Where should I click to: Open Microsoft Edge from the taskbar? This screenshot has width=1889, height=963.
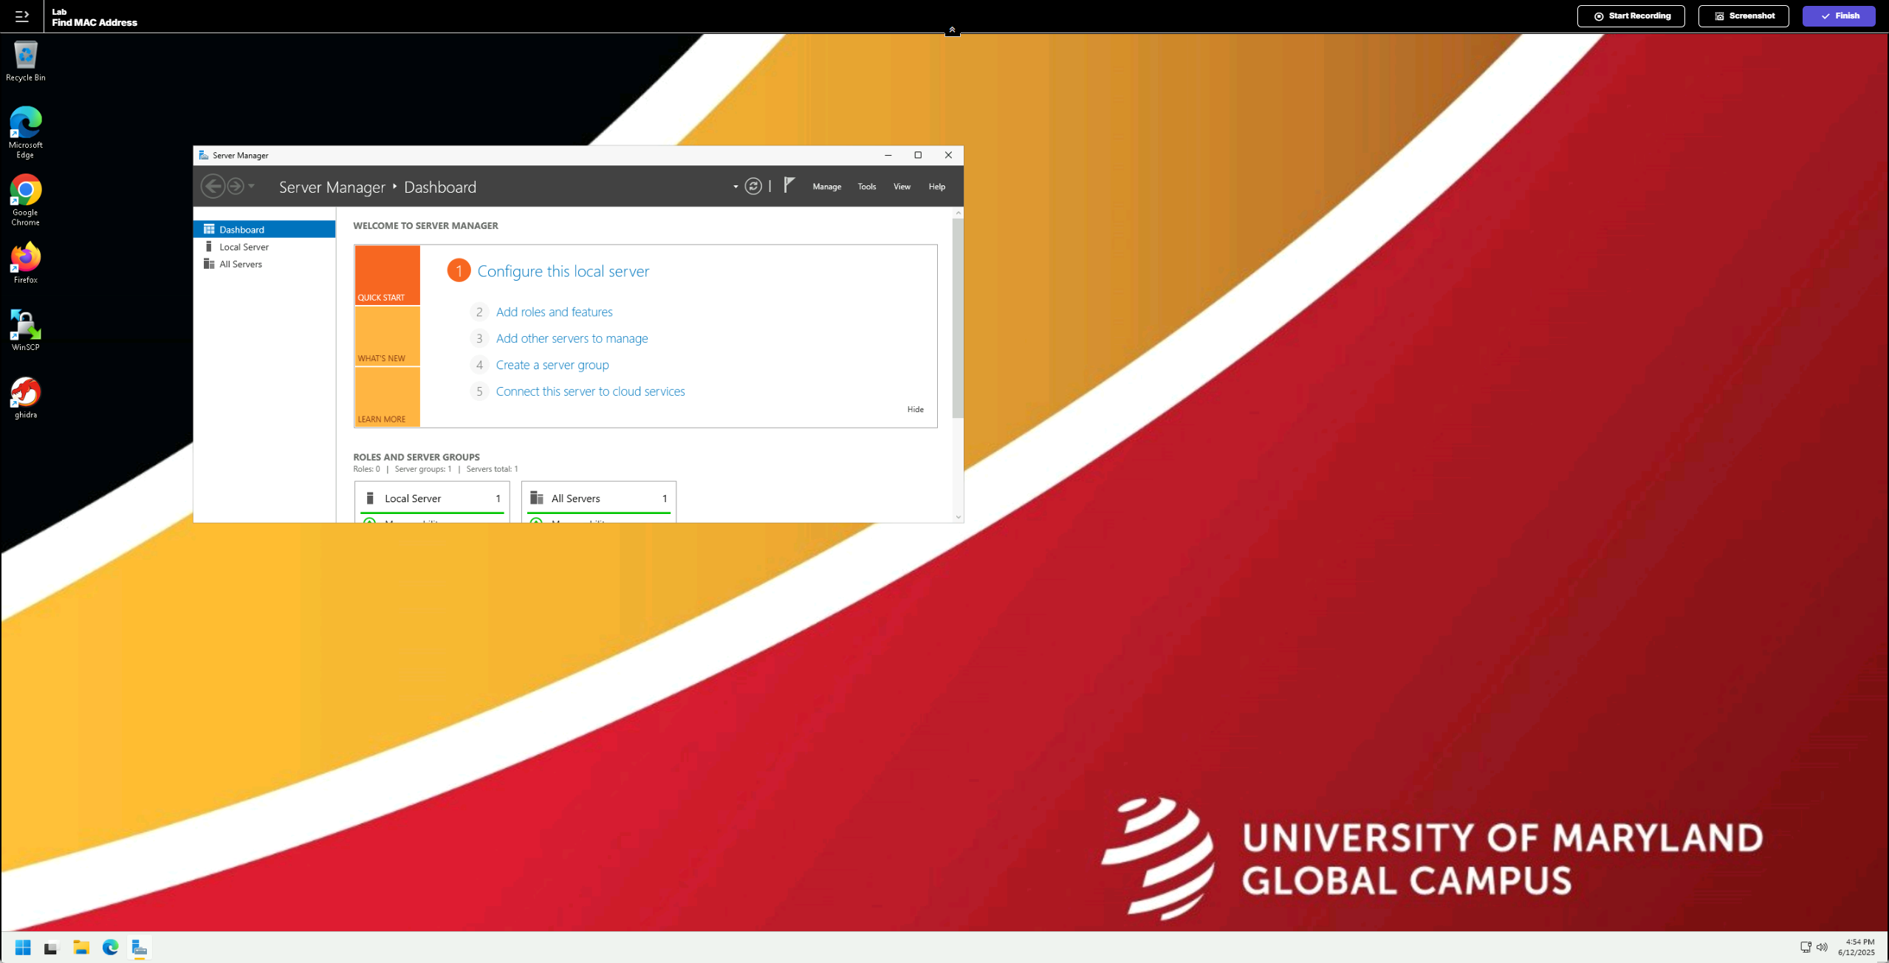(x=110, y=947)
